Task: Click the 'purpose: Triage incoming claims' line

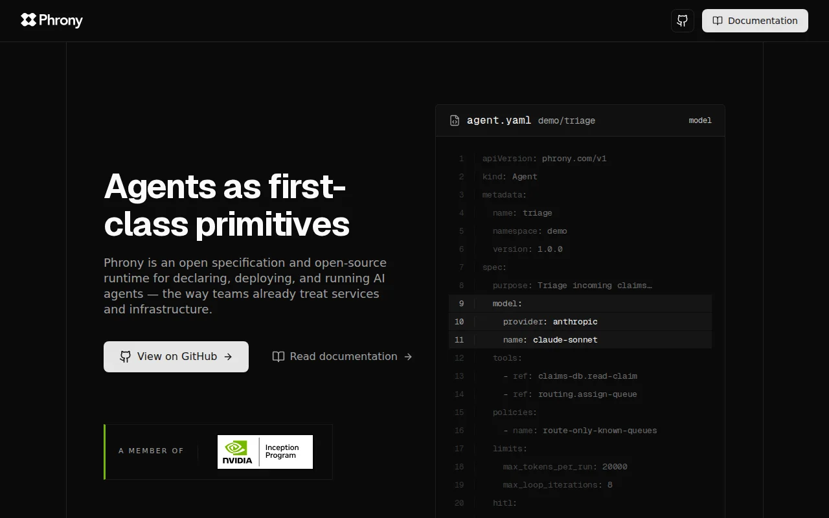Action: pyautogui.click(x=580, y=286)
